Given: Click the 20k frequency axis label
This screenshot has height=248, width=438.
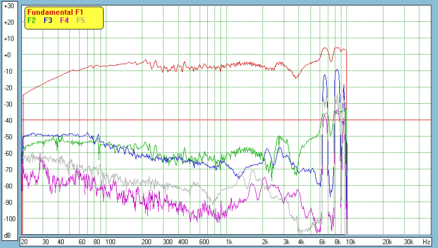Looking at the screenshot, I should 386,241.
